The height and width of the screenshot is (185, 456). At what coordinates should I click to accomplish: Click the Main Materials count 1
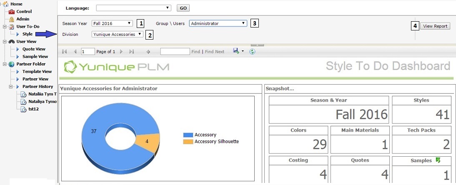click(385, 144)
